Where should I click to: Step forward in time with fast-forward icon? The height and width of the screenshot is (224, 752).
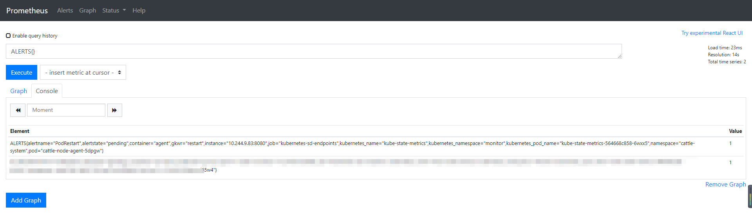[114, 110]
